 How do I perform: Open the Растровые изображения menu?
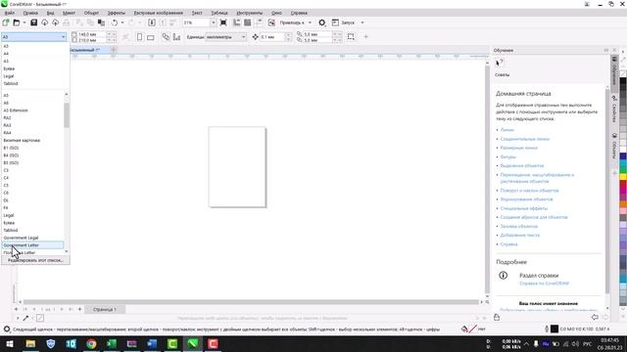[x=159, y=13]
